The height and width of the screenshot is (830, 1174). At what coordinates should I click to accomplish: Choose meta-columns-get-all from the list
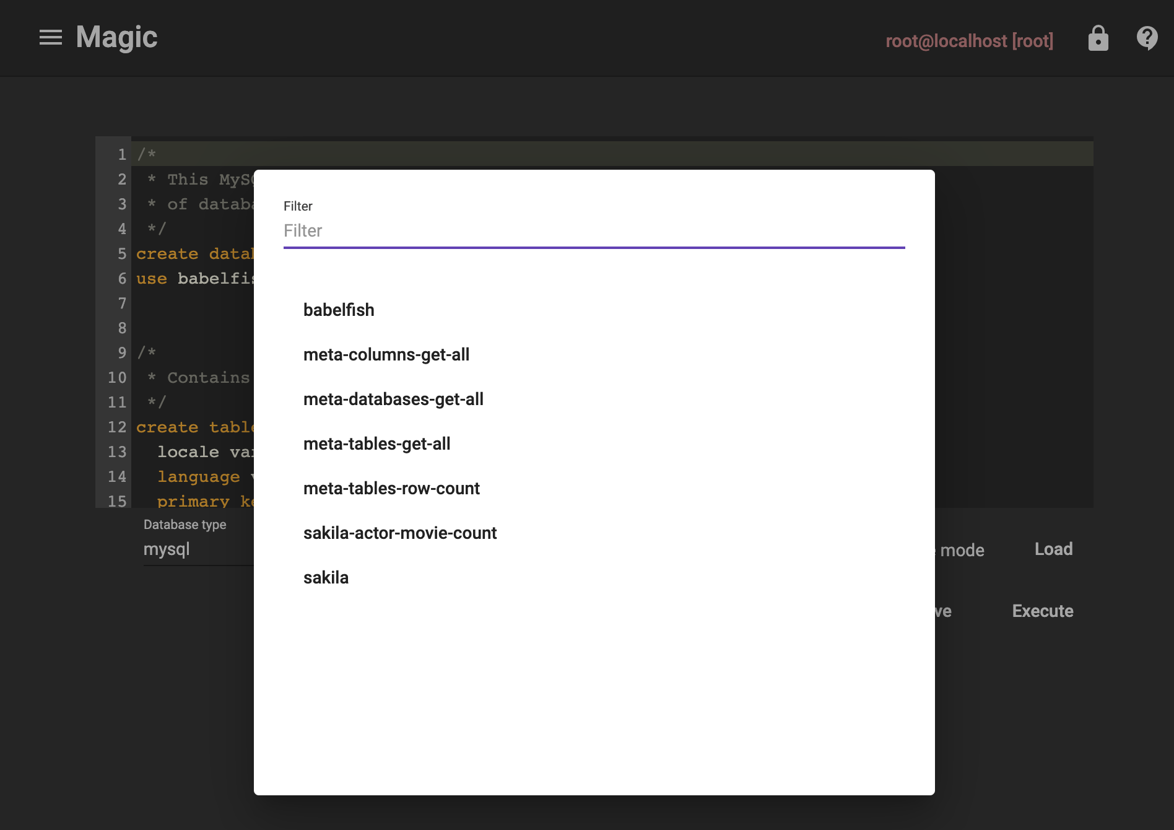click(386, 354)
